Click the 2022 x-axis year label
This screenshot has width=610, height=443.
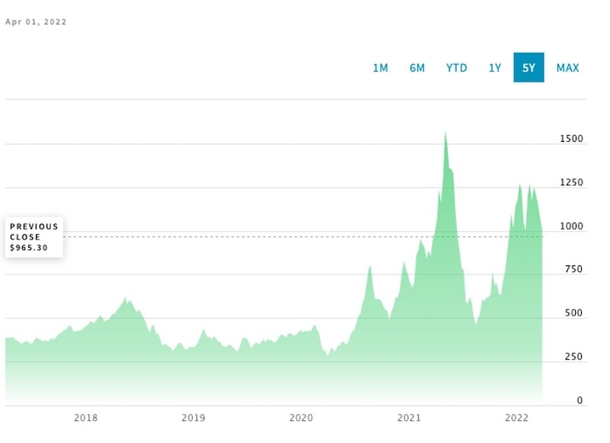point(517,417)
